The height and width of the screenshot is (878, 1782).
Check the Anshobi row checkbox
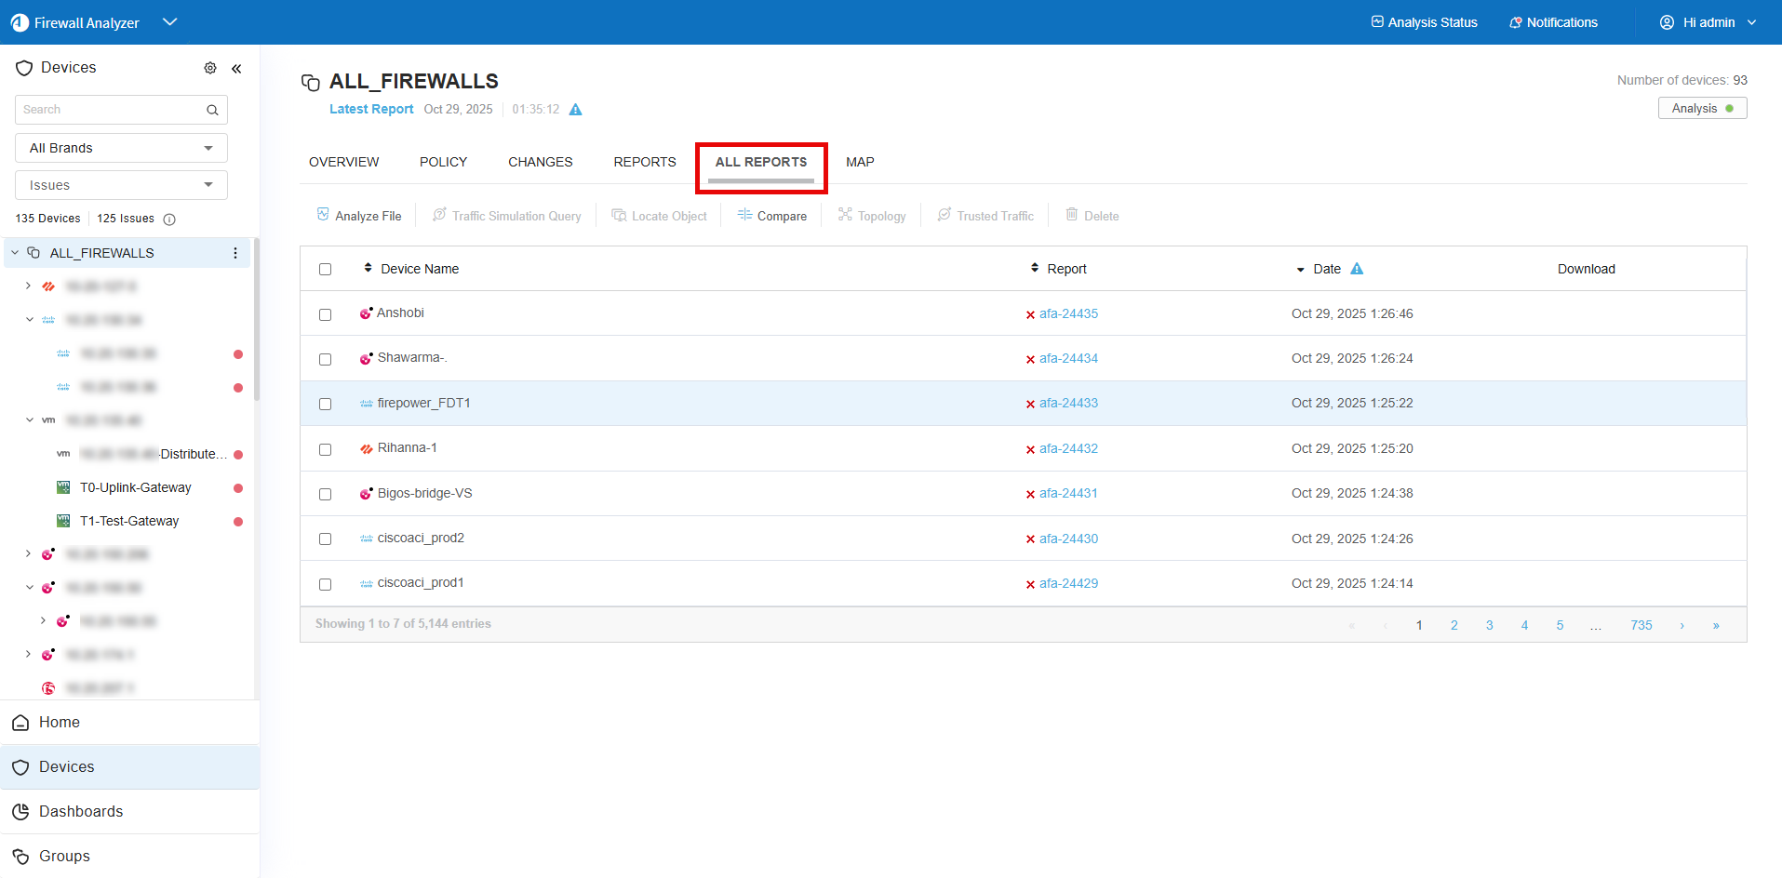(x=325, y=314)
